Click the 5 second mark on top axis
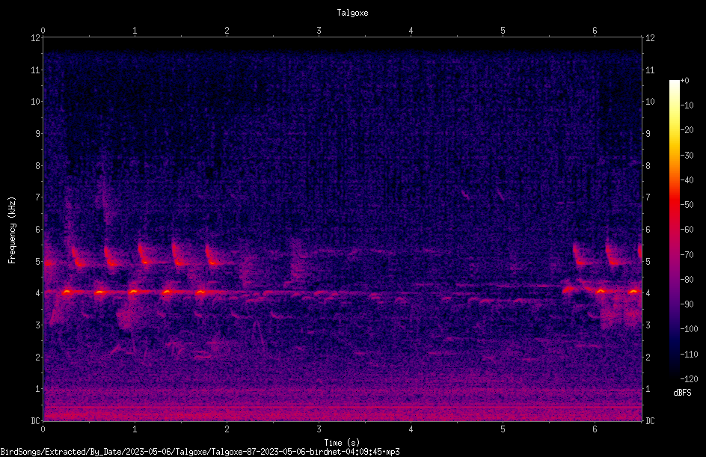706x457 pixels. (503, 30)
